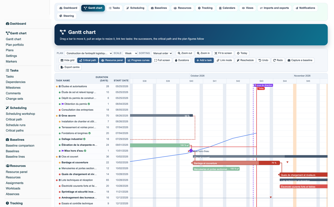
Task: Open the Resources tab
Action: (x=182, y=8)
